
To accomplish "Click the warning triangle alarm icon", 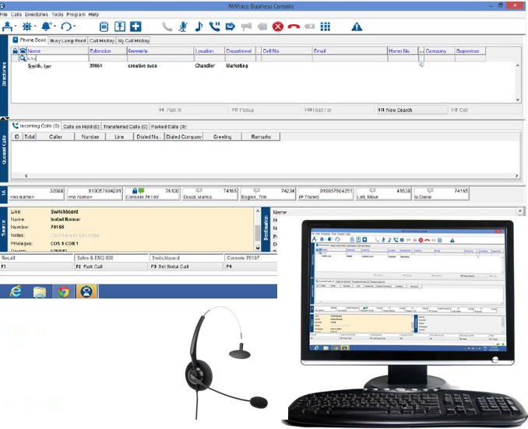I will [x=357, y=27].
